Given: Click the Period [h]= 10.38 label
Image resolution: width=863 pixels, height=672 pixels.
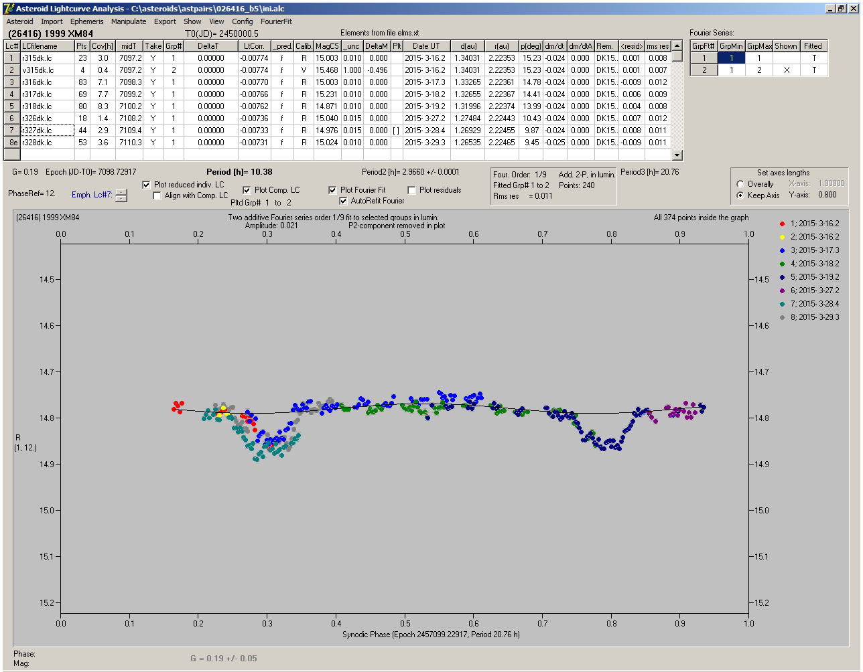Looking at the screenshot, I should pyautogui.click(x=240, y=172).
